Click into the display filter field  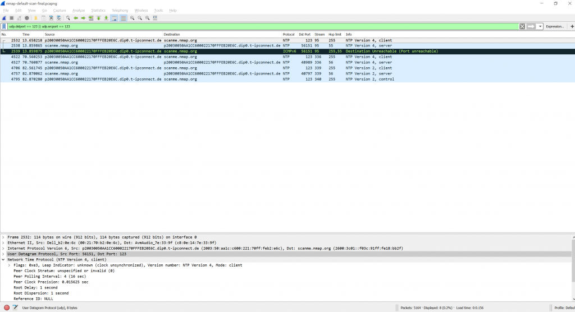[x=262, y=26]
